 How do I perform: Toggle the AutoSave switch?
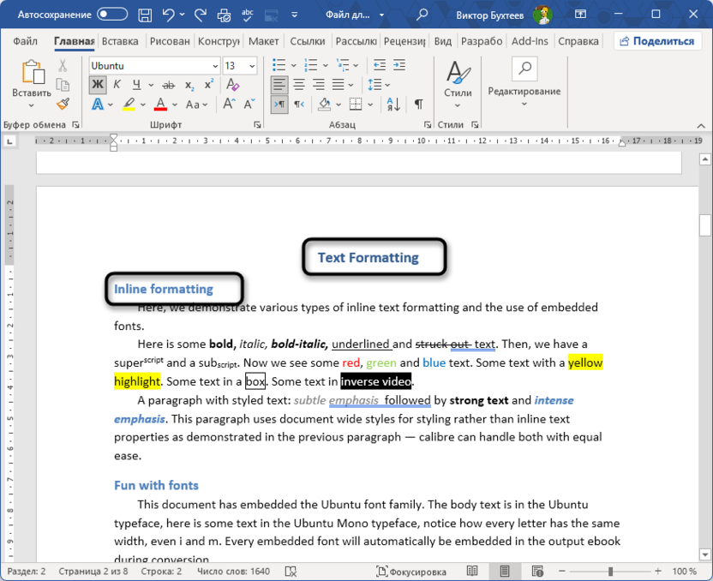coord(112,15)
